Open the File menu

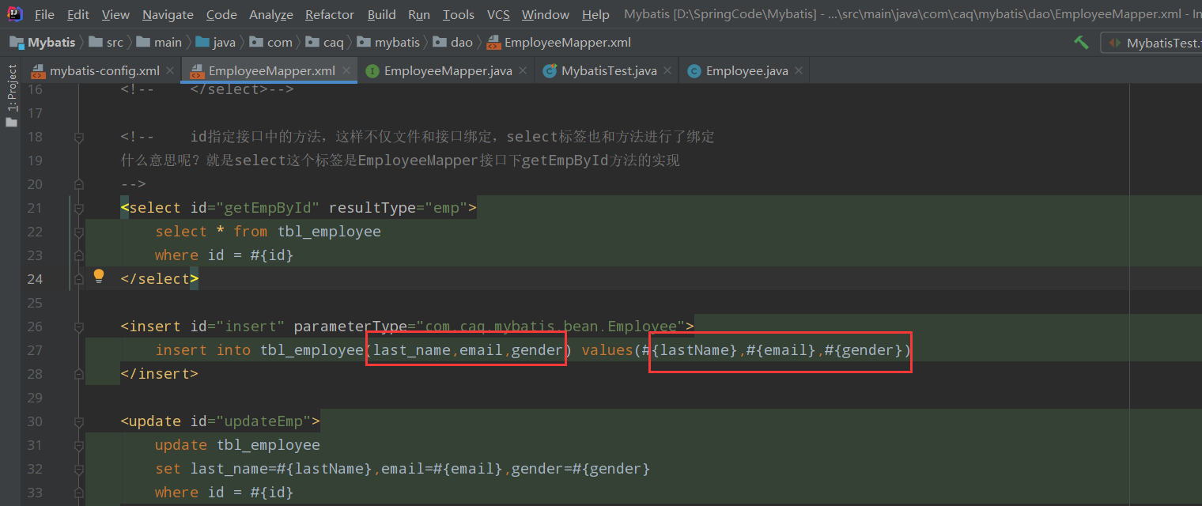(x=44, y=14)
